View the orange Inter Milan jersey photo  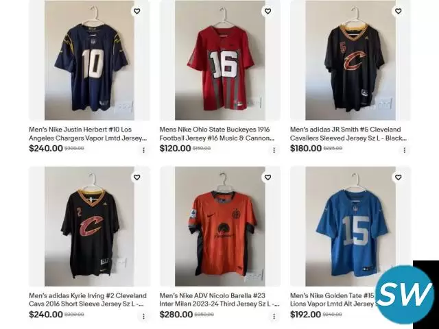(x=220, y=226)
